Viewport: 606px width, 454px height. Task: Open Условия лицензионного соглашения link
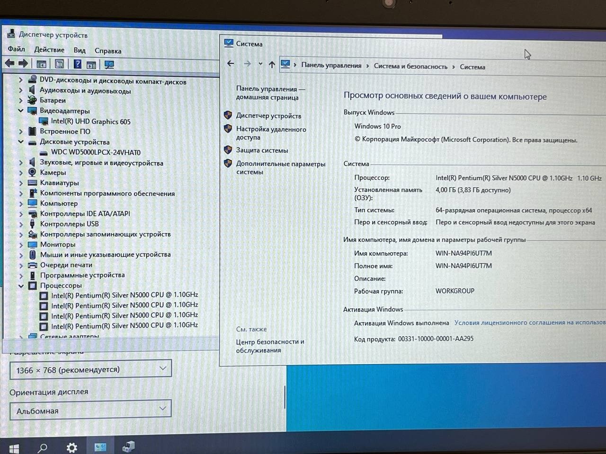click(x=530, y=323)
